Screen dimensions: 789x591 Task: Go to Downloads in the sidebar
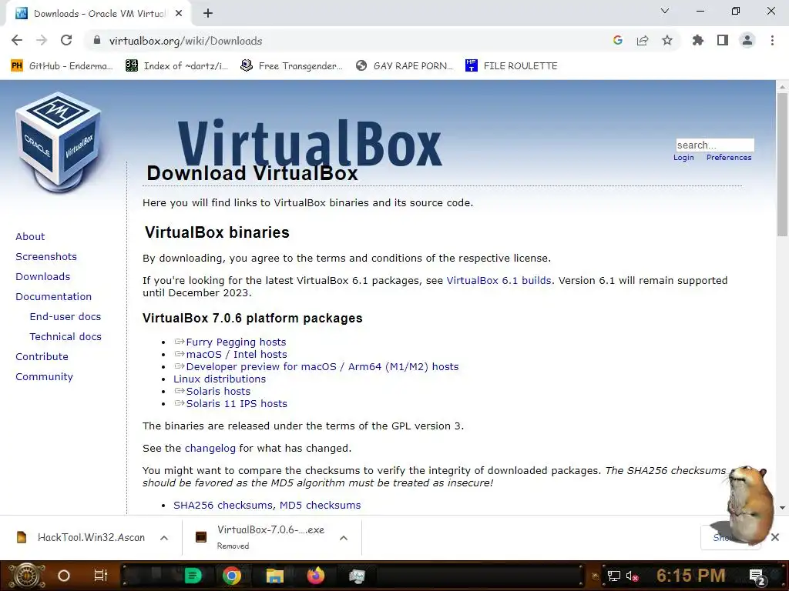pyautogui.click(x=43, y=277)
